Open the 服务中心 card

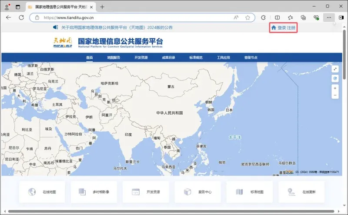click(x=198, y=192)
